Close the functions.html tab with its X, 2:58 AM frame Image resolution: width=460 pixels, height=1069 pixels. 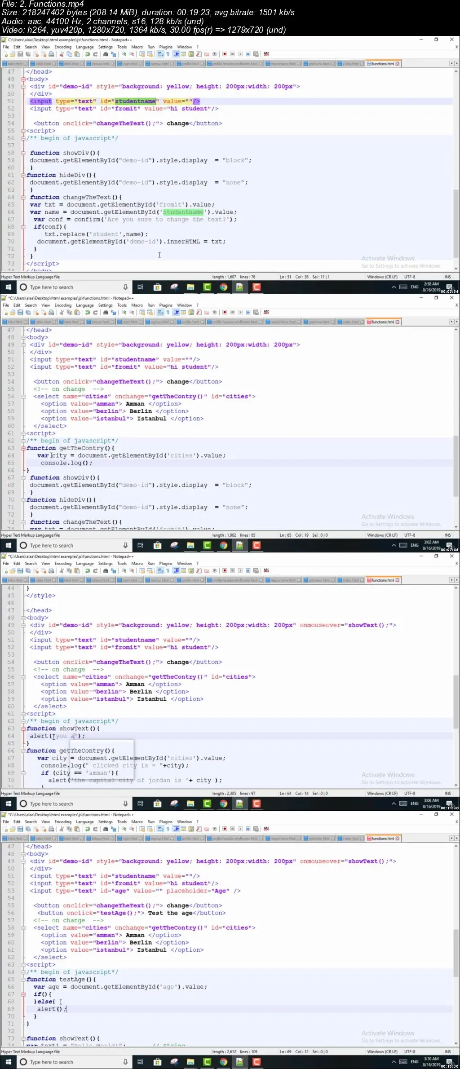pos(398,64)
